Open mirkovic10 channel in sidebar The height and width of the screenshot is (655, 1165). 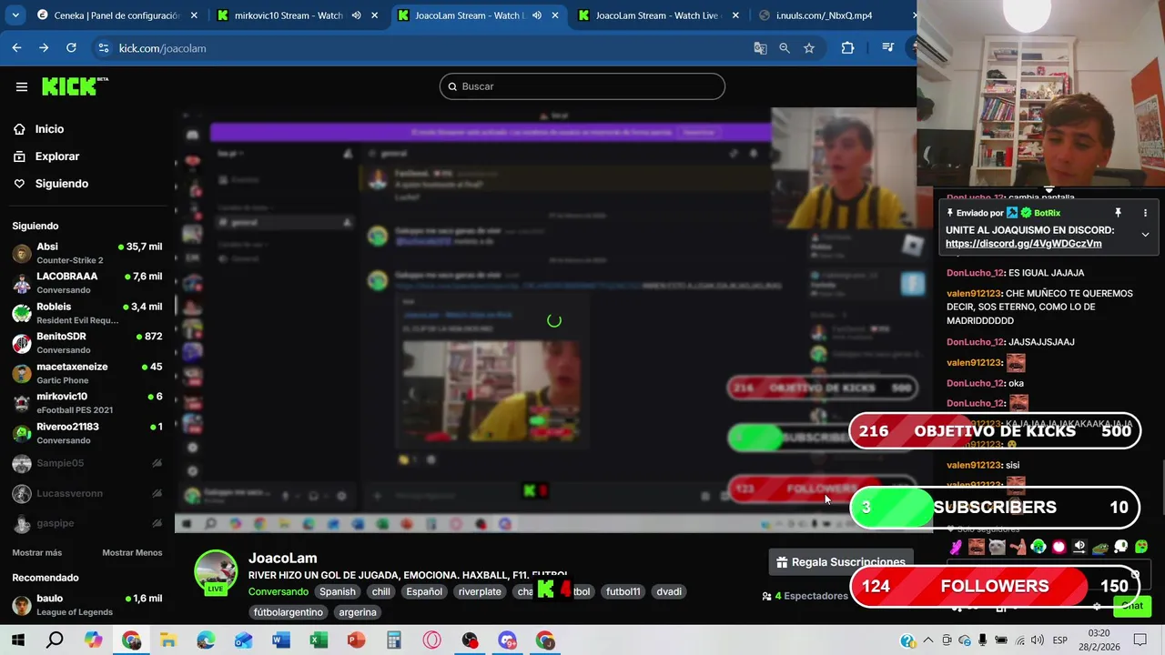tap(87, 403)
